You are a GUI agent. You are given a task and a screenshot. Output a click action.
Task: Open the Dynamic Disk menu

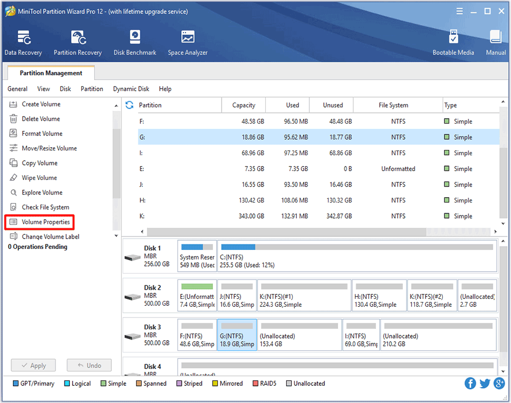[131, 89]
